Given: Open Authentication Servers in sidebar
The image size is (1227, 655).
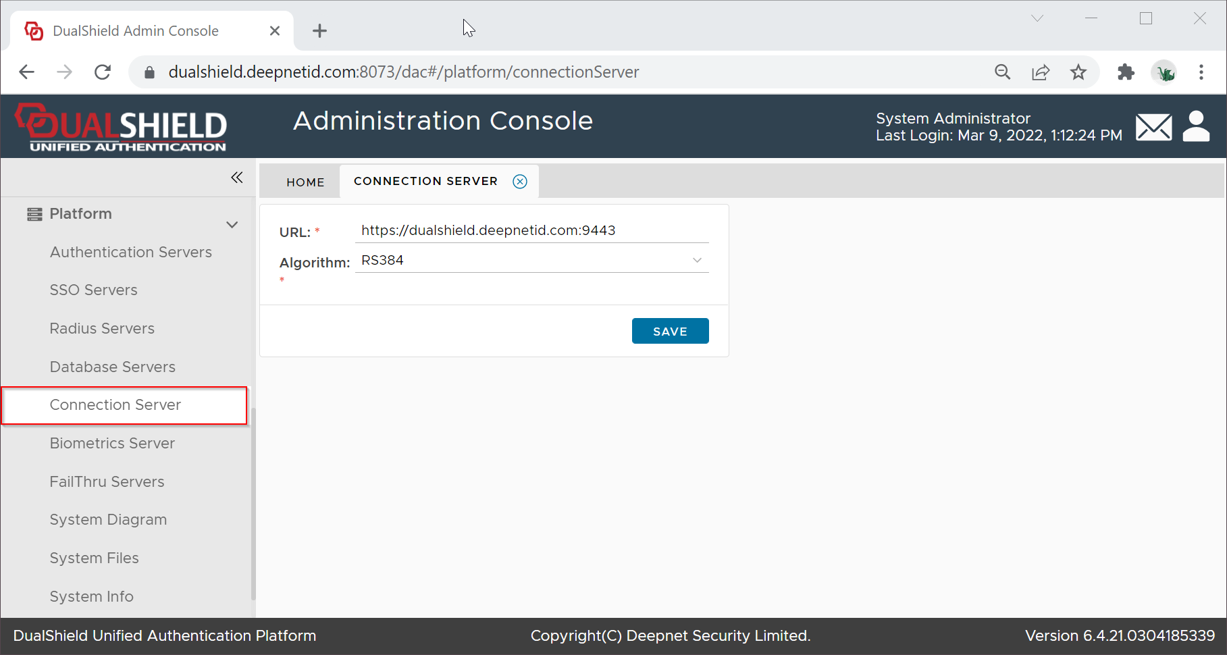Looking at the screenshot, I should click(130, 252).
